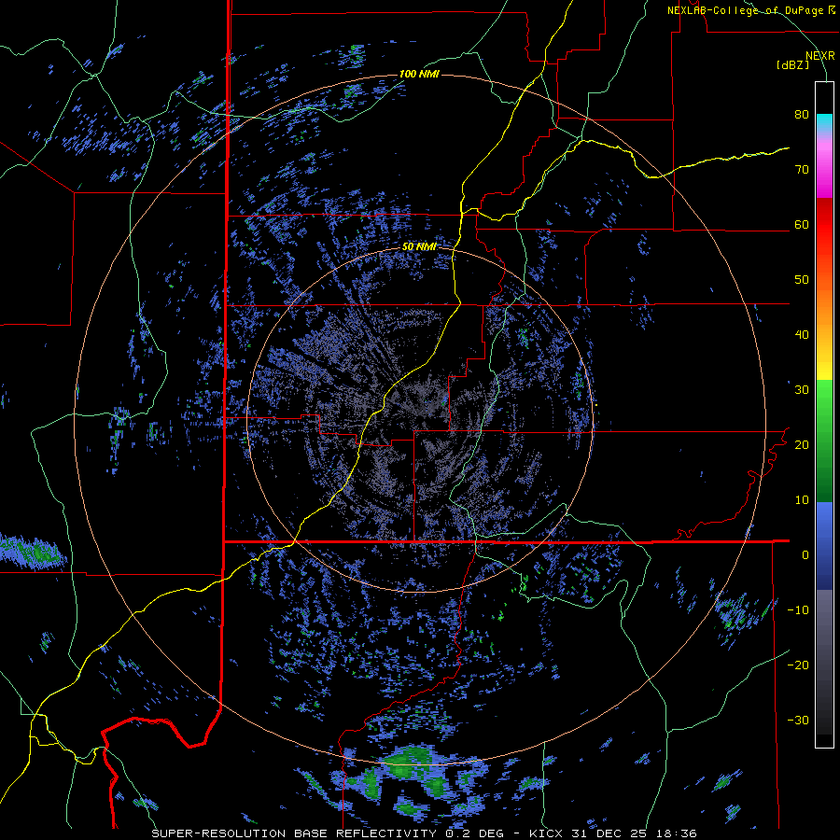Click the NEXR label above the color scale
The height and width of the screenshot is (840, 840).
point(819,56)
